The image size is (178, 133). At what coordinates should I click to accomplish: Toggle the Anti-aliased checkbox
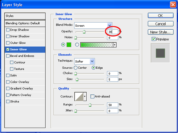coord(92,96)
